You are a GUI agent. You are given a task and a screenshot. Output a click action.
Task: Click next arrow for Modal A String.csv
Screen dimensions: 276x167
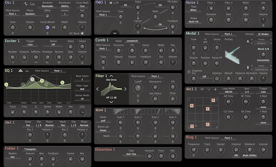point(271,43)
